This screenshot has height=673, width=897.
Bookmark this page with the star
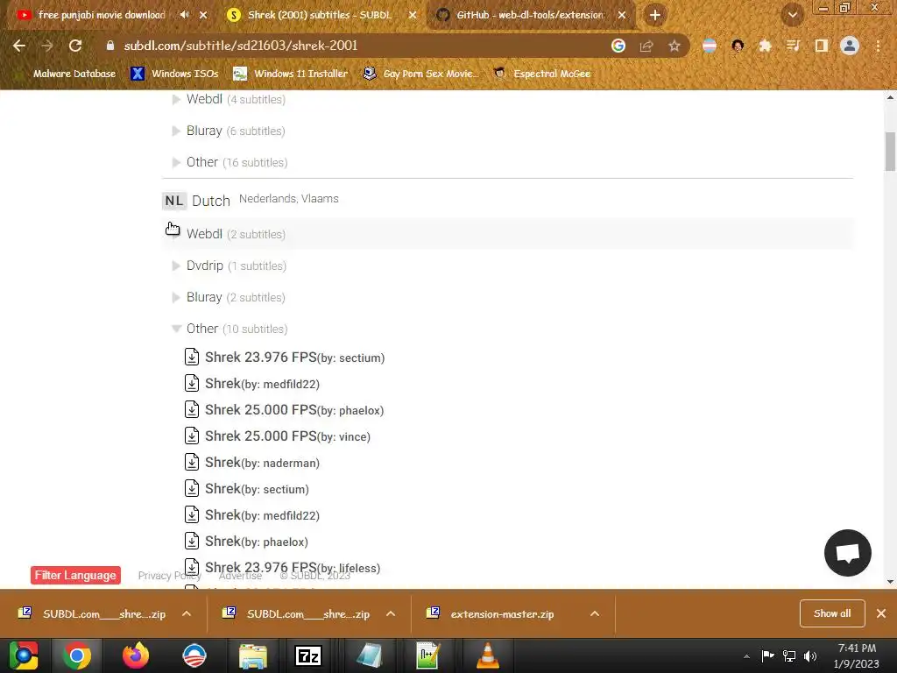click(675, 46)
